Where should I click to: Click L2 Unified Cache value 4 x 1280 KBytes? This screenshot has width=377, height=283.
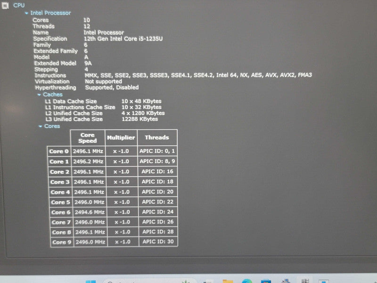tap(143, 113)
